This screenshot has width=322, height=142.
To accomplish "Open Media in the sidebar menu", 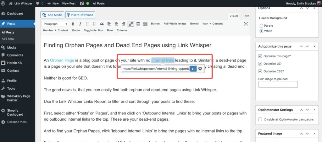I will [12, 48].
